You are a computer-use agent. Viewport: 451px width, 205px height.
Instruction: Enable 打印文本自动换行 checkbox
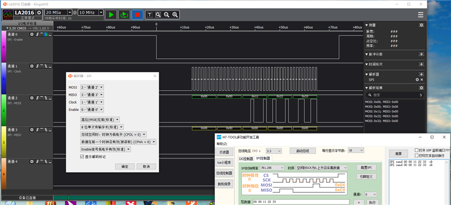coord(417,156)
